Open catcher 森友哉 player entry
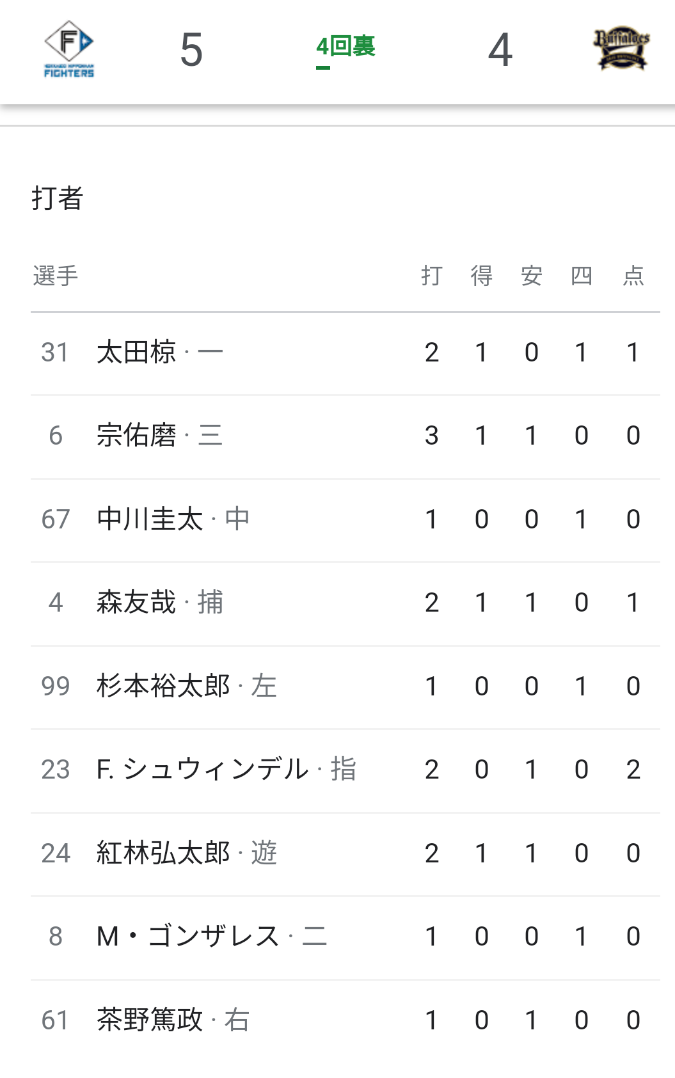 click(345, 603)
